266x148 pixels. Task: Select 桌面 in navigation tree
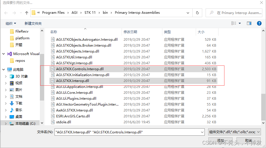point(19,117)
